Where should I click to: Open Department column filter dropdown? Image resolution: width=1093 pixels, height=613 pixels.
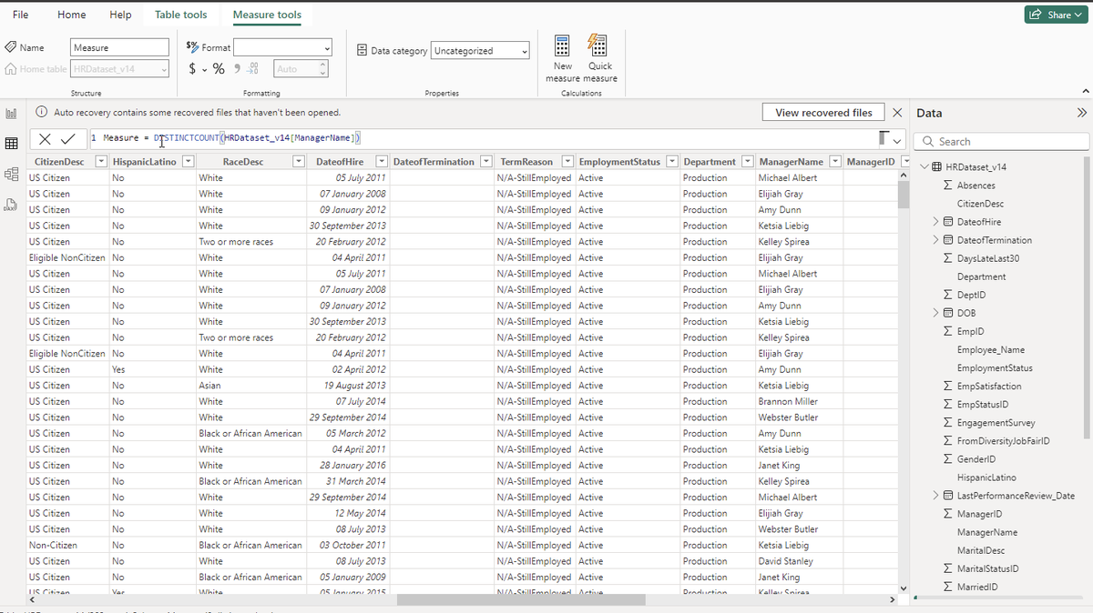click(747, 162)
